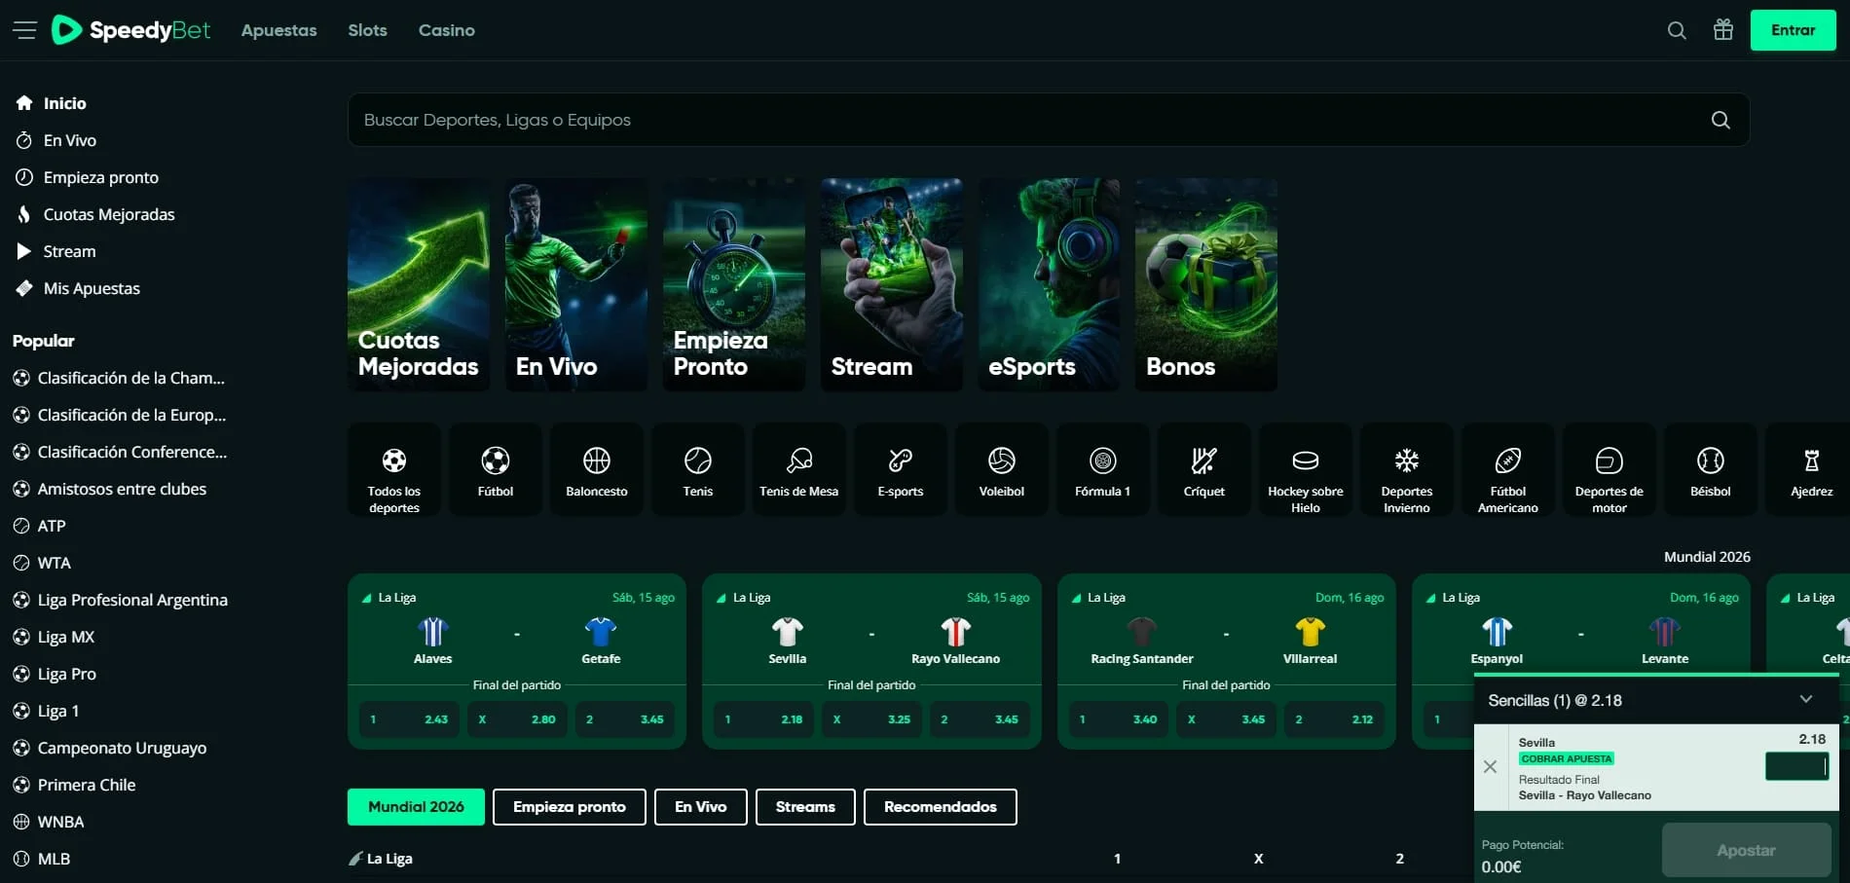This screenshot has height=883, width=1850.
Task: Click the Apostar button
Action: (1747, 850)
